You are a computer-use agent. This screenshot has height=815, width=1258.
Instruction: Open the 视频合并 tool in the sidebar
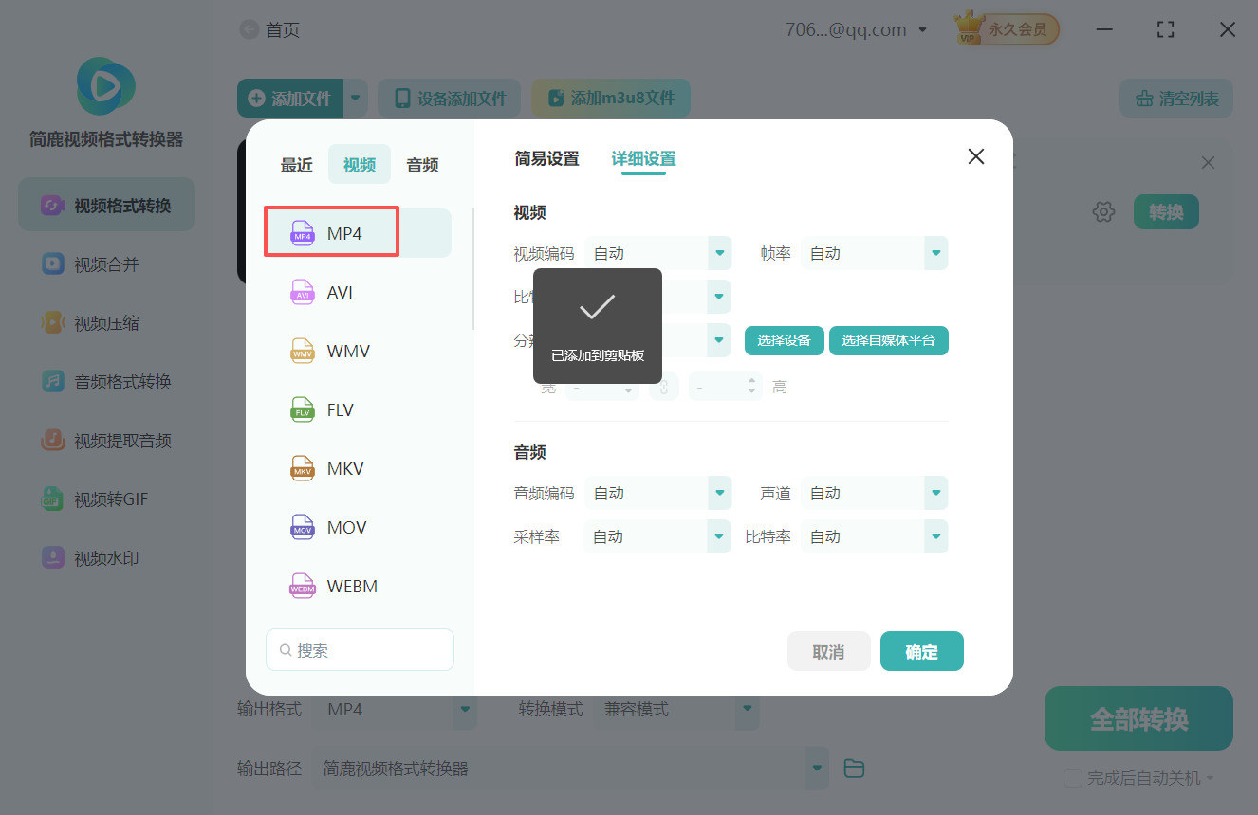pos(106,263)
